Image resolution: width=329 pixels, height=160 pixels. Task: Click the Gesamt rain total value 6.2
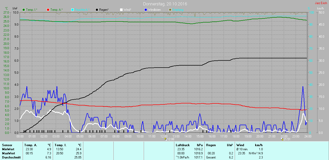231,157
